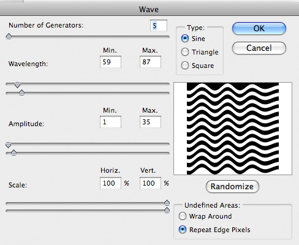Click the Number of Generators field
Screen dimensions: 299x245
[x=159, y=26]
